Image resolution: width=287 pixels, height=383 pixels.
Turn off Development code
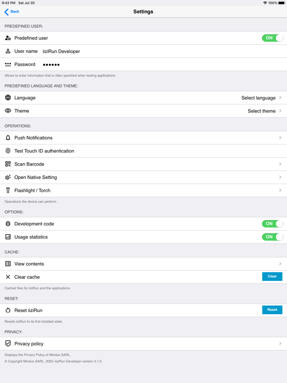(272, 223)
